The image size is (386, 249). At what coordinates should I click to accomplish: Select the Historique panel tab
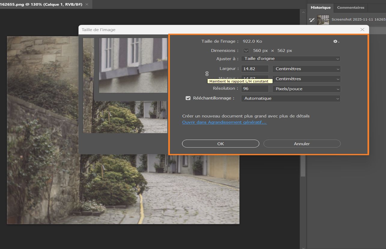tap(321, 8)
